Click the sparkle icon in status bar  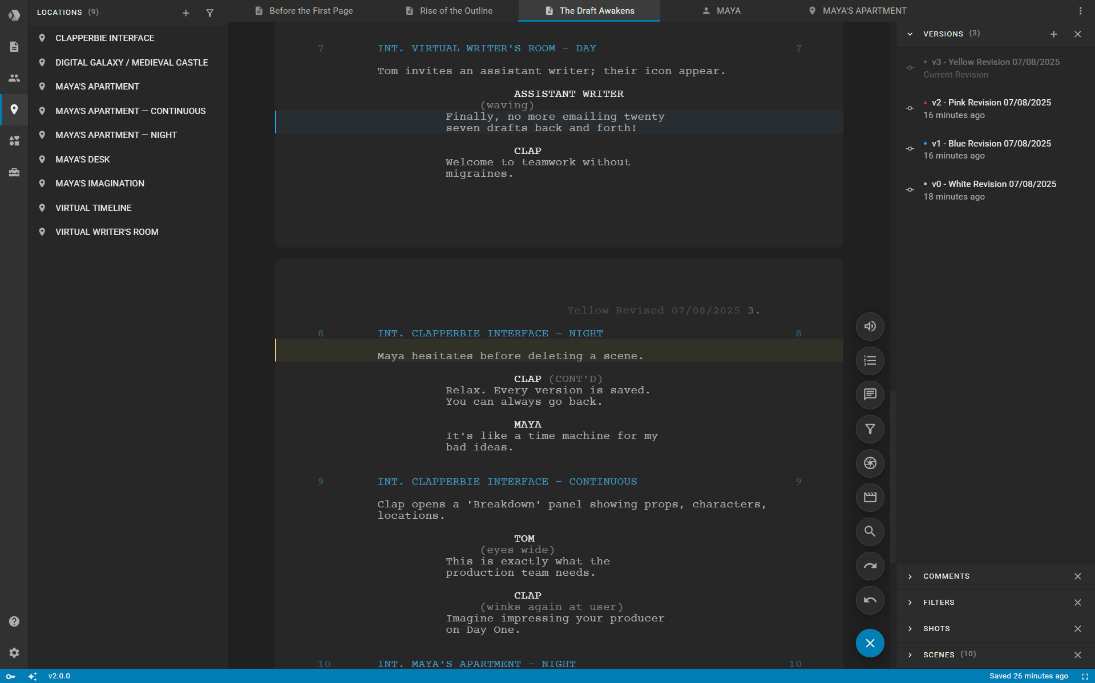pos(33,676)
